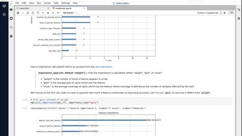Screen dimensions: 242x136
Task: Select the 'weight' bullet point text
Action: click(75, 79)
